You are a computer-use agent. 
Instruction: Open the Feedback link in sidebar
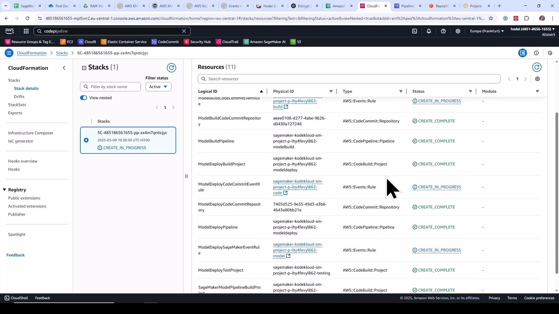(x=15, y=255)
